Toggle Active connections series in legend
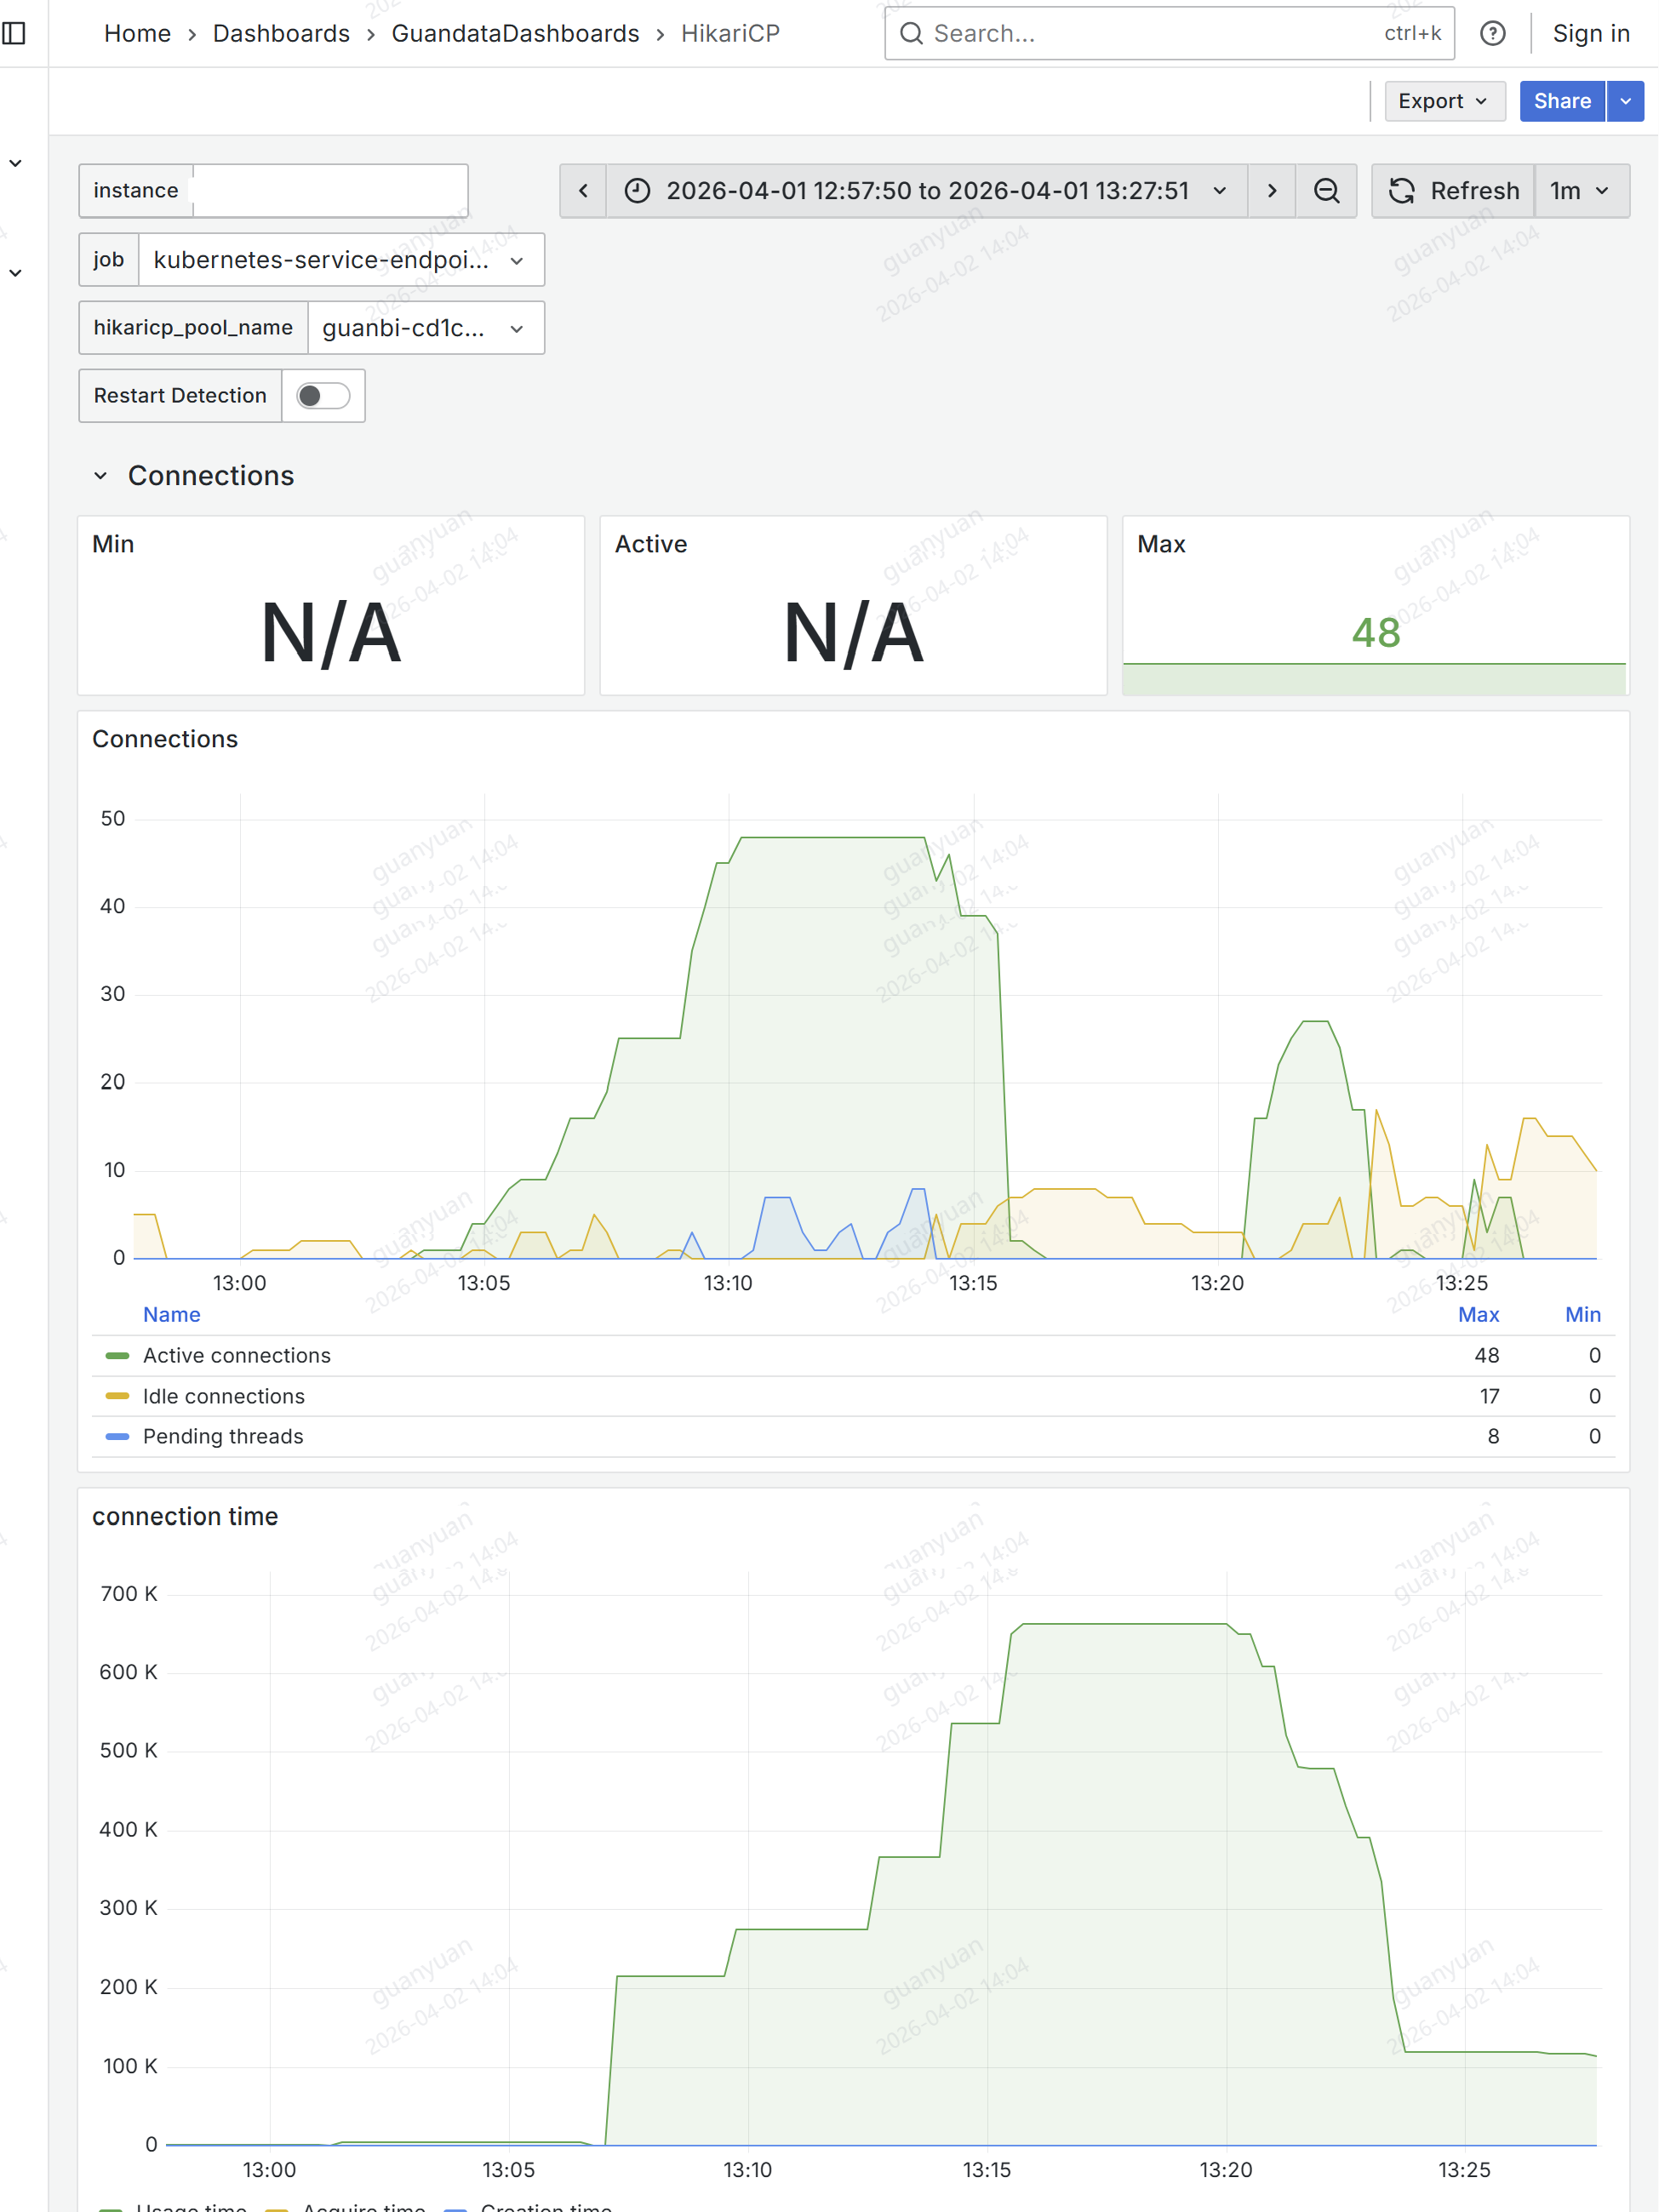The image size is (1659, 2212). coord(236,1355)
